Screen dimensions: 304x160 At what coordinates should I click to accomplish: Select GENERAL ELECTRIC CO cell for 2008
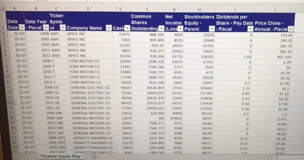click(x=90, y=87)
